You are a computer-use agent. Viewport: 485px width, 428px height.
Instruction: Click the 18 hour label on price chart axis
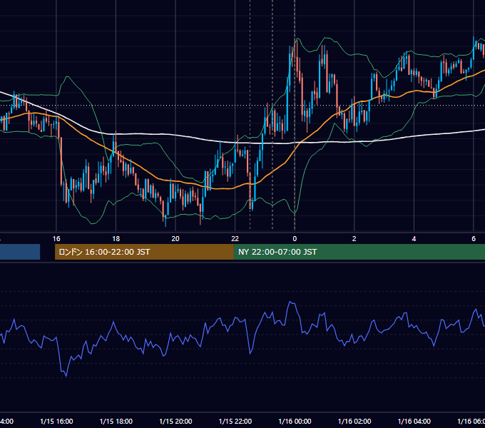(x=116, y=238)
